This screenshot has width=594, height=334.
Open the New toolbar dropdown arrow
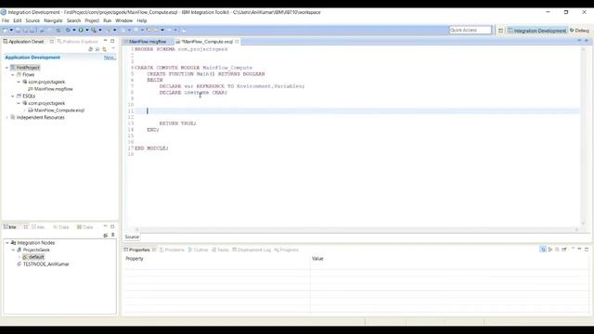pos(11,30)
